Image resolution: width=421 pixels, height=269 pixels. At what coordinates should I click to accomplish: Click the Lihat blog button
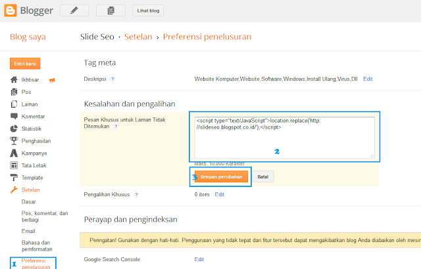pos(148,10)
